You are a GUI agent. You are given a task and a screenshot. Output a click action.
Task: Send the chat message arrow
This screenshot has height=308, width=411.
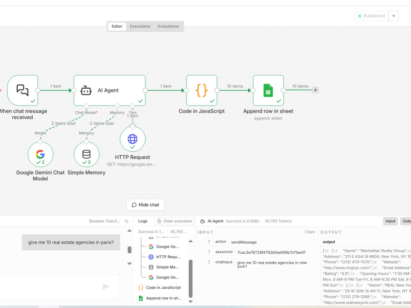click(x=106, y=287)
